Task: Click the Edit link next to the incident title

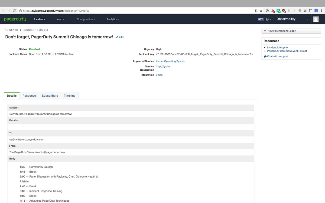Action: (x=121, y=37)
